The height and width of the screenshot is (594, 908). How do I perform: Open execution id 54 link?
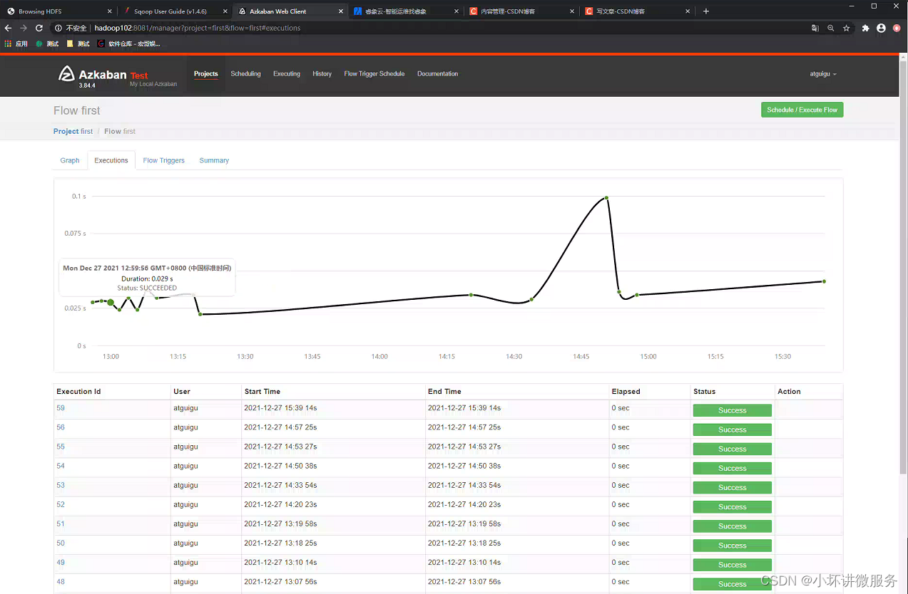click(x=61, y=466)
